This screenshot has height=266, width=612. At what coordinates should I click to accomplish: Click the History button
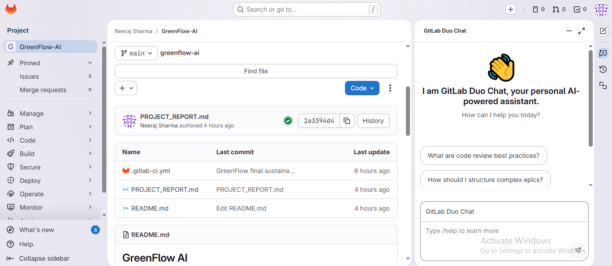coord(373,121)
